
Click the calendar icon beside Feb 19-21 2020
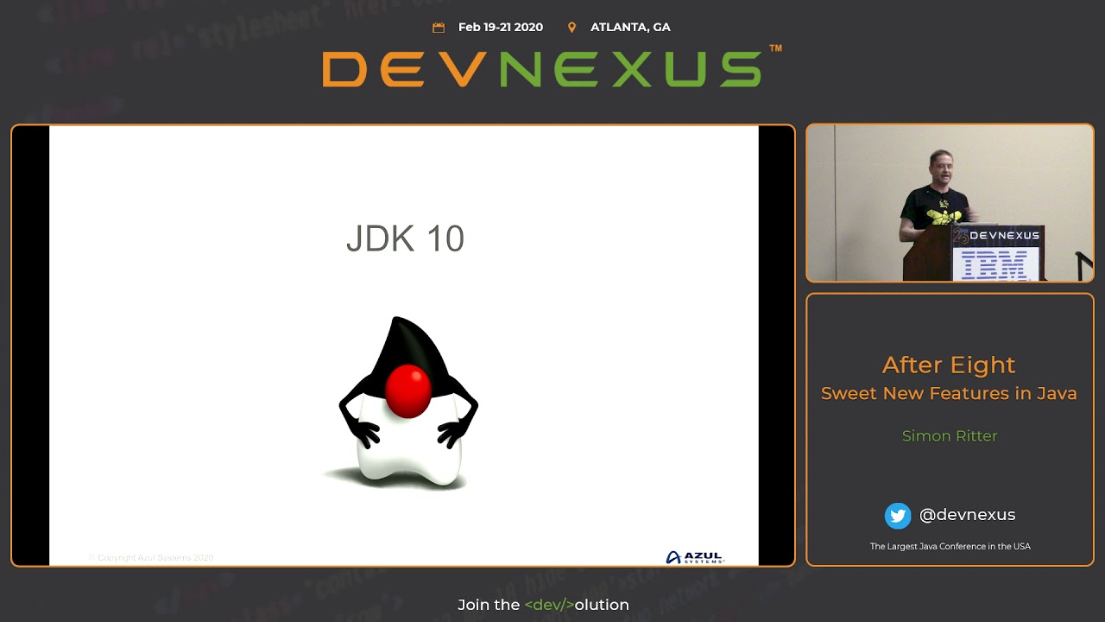[x=439, y=28]
